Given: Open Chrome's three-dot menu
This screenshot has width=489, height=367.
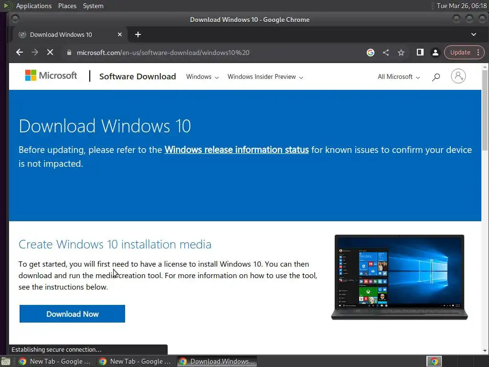Looking at the screenshot, I should [x=478, y=53].
